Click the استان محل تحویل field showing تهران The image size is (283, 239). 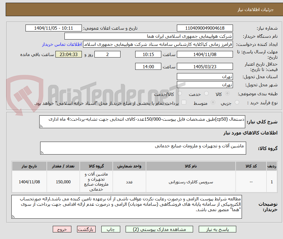click(x=205, y=76)
